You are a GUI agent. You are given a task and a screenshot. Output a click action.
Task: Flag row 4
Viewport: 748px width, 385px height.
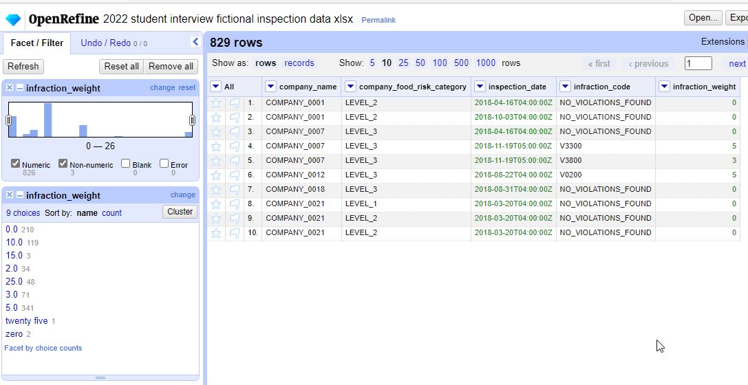[x=234, y=146]
